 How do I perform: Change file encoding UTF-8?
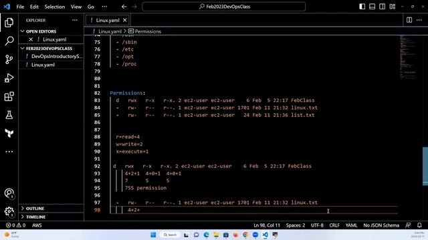coord(317,225)
